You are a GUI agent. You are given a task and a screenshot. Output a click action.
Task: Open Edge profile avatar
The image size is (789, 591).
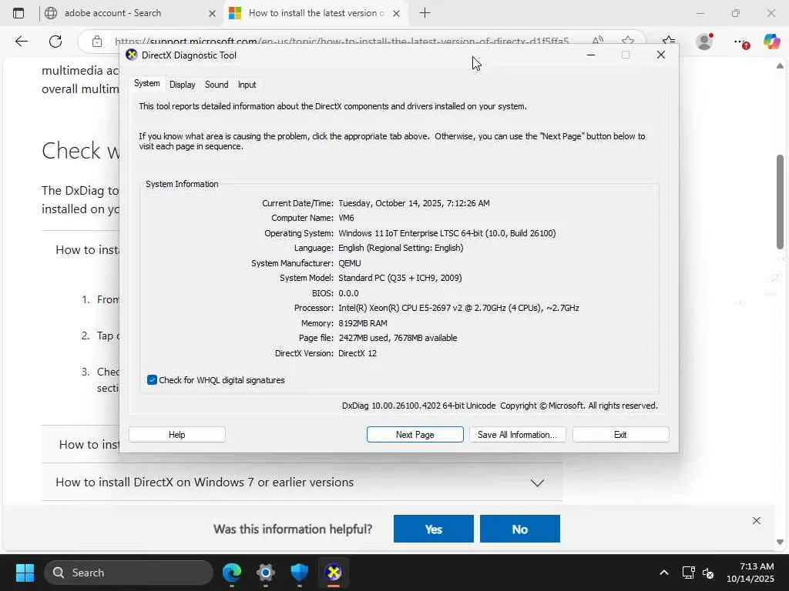(x=704, y=42)
